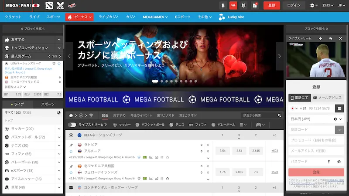The image size is (349, 196).
Task: Favorite UEFA game in popular games widget
Action: point(59,64)
